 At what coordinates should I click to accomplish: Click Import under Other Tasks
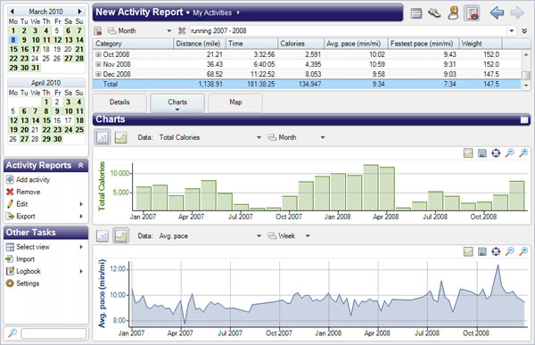pos(25,259)
